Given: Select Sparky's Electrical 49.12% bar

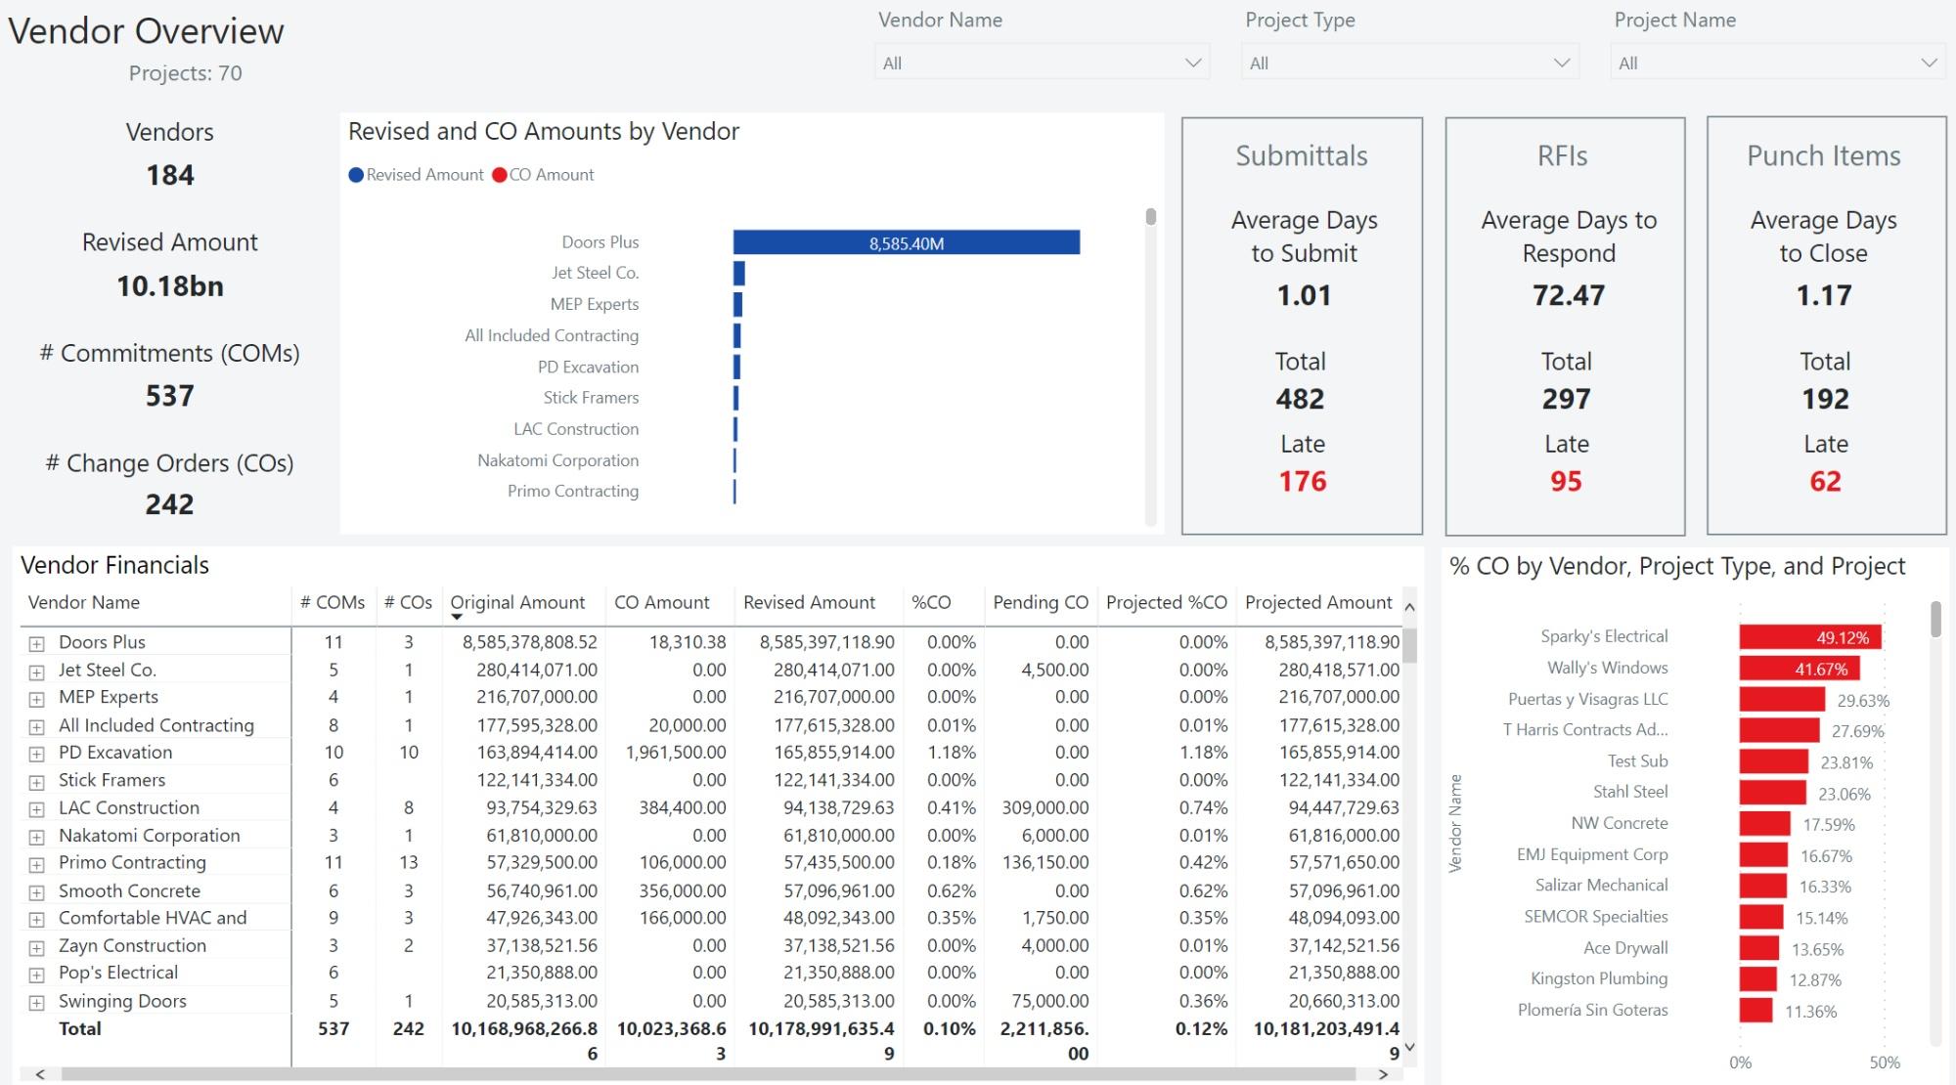Looking at the screenshot, I should tap(1809, 638).
